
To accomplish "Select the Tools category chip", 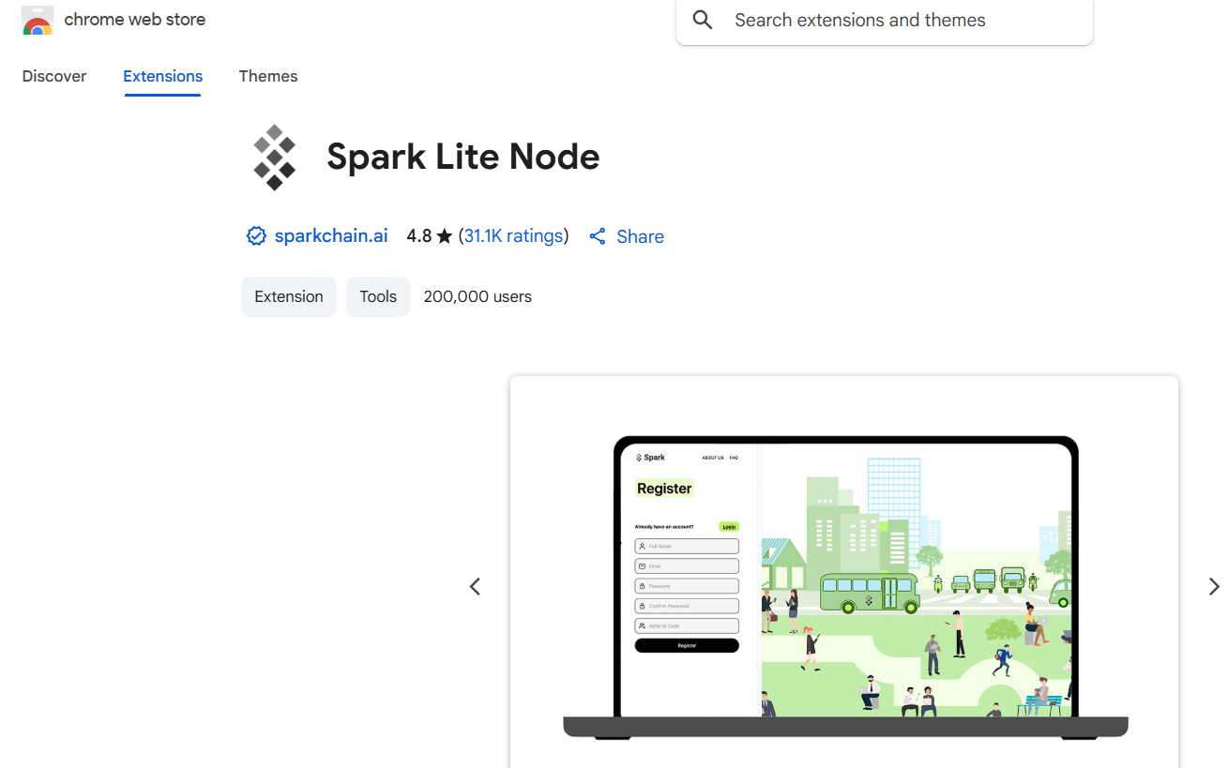I will (378, 296).
